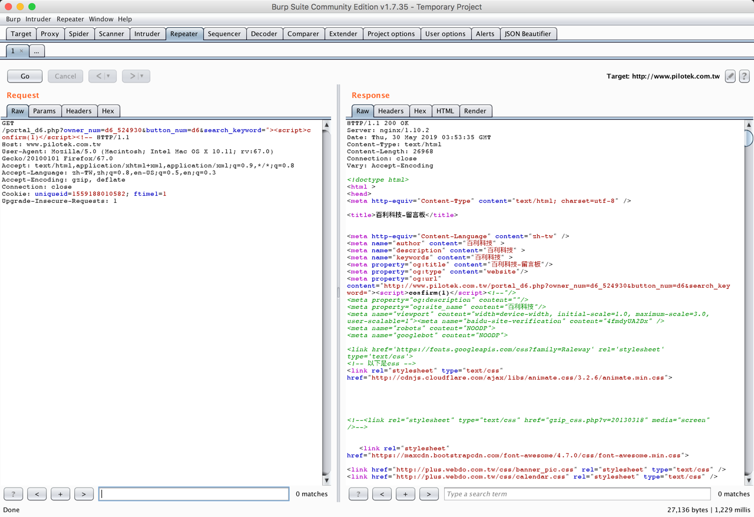Switch to the Target tab
The image size is (754, 517).
pyautogui.click(x=21, y=34)
